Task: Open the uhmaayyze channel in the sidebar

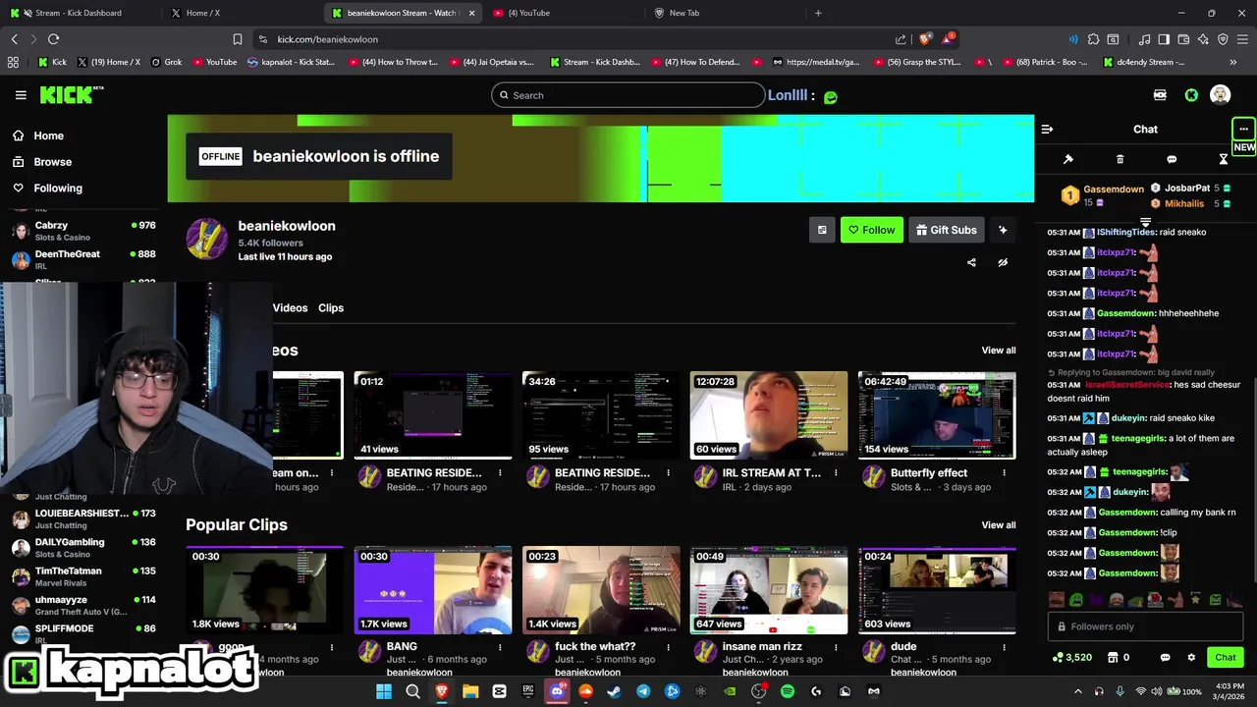Action: (x=83, y=605)
